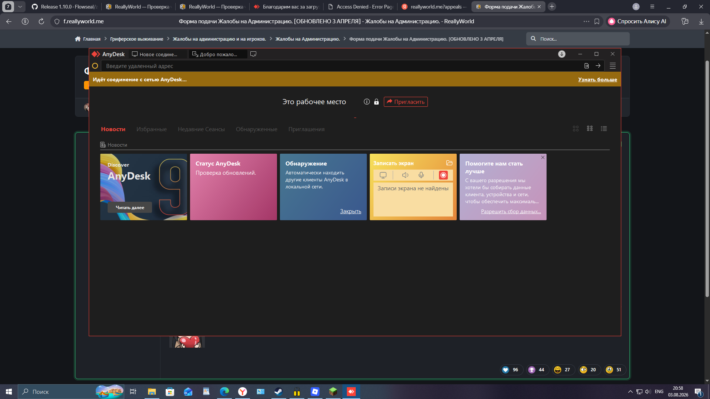This screenshot has width=710, height=399.
Task: Expand the browser tab groups dropdown chevron
Action: coord(20,7)
